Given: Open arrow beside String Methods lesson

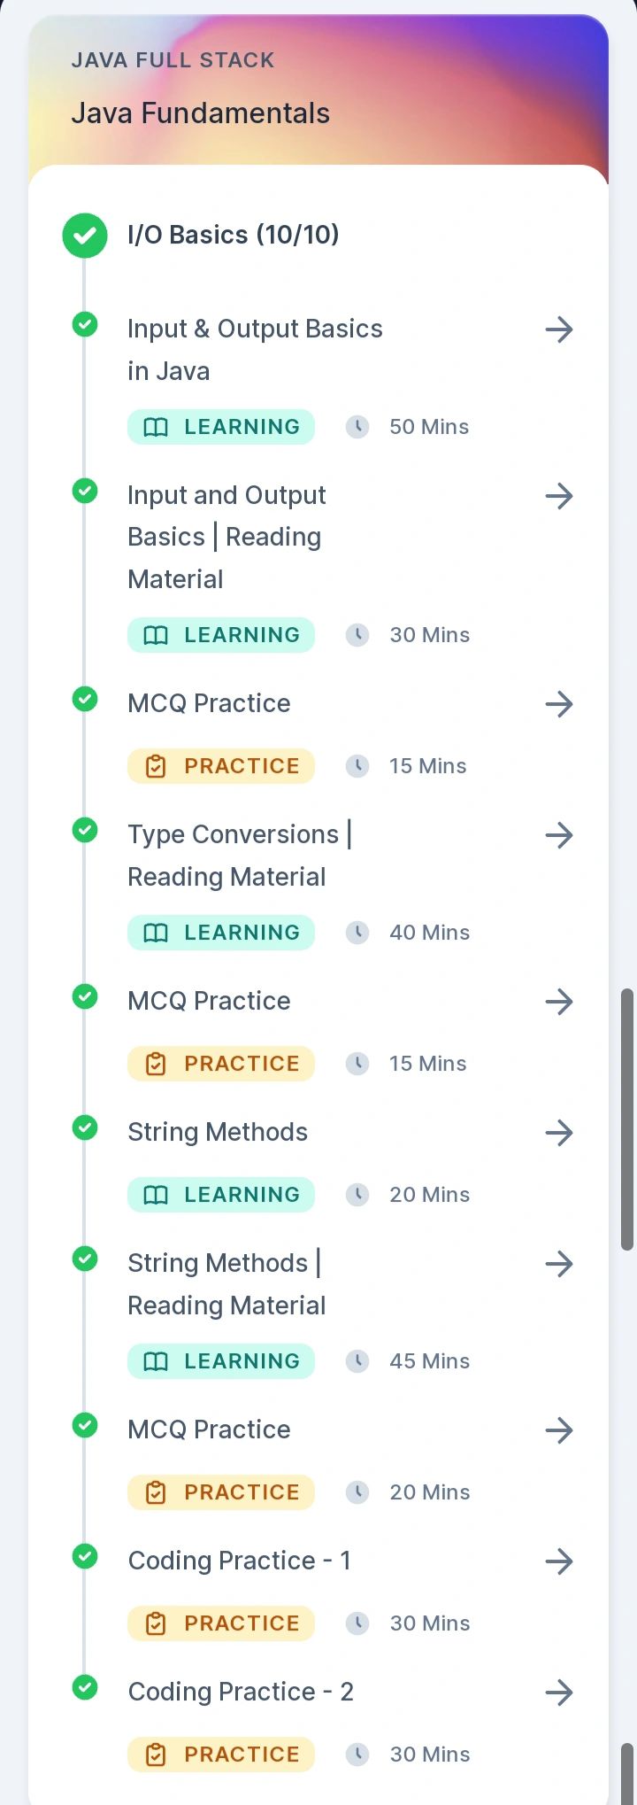Looking at the screenshot, I should (x=559, y=1133).
